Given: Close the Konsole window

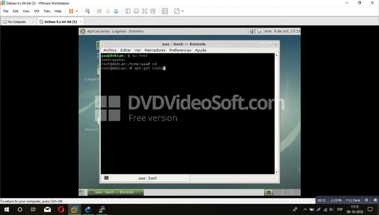Looking at the screenshot, I should coord(276,44).
